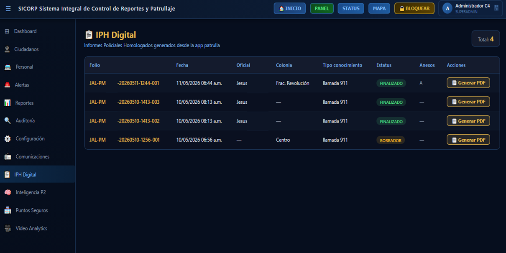Screen dimensions: 506x253
Task: Click folio text "-20260511-1244-001"
Action: pyautogui.click(x=138, y=83)
